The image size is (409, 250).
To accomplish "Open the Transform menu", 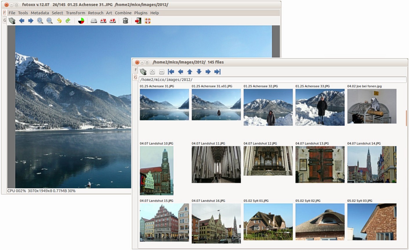I will tap(75, 13).
